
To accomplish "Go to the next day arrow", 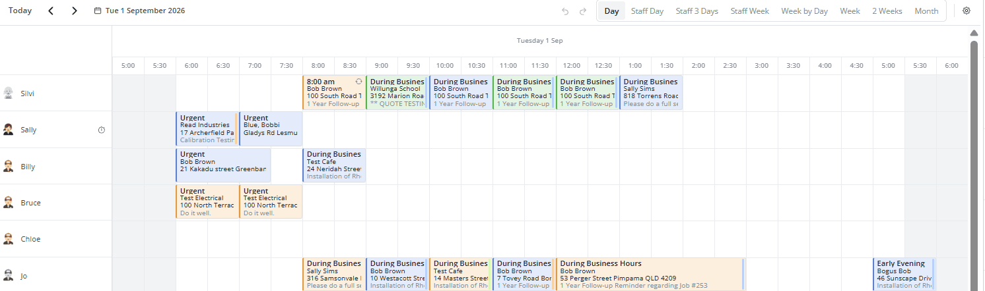I will (74, 11).
